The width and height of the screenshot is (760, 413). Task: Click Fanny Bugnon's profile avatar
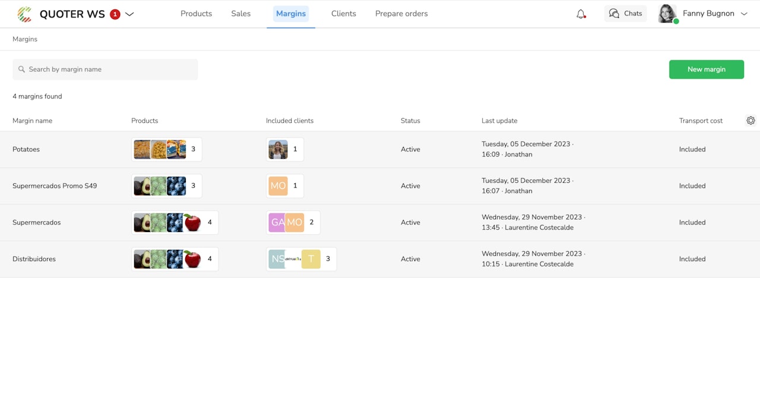click(667, 14)
